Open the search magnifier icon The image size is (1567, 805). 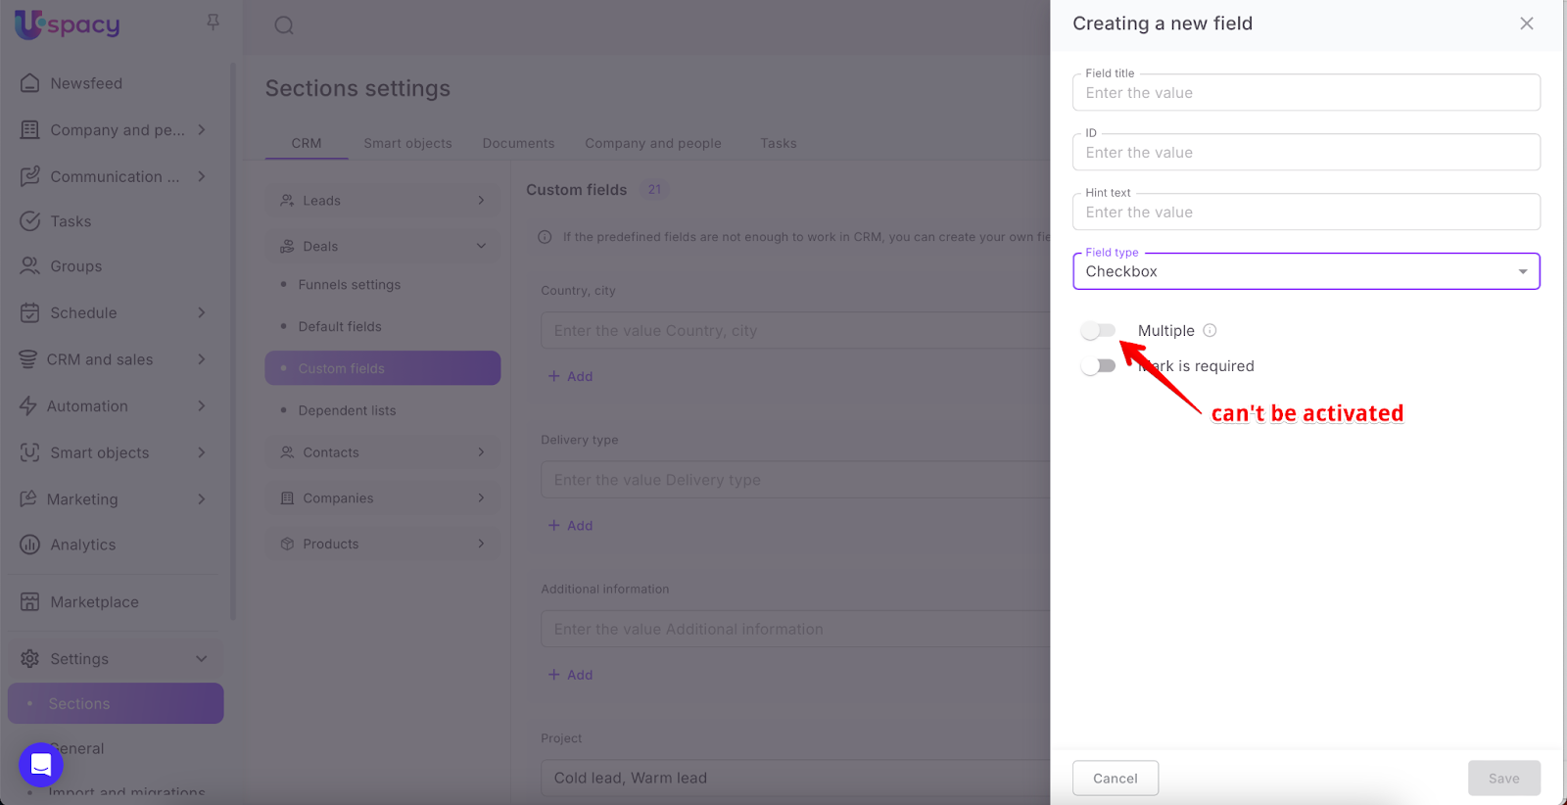tap(284, 25)
